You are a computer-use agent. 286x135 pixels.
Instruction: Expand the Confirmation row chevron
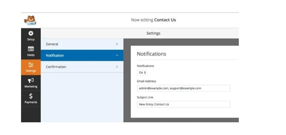pos(117,67)
